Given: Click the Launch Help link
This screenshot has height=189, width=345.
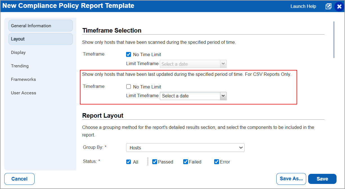Looking at the screenshot, I should (303, 6).
